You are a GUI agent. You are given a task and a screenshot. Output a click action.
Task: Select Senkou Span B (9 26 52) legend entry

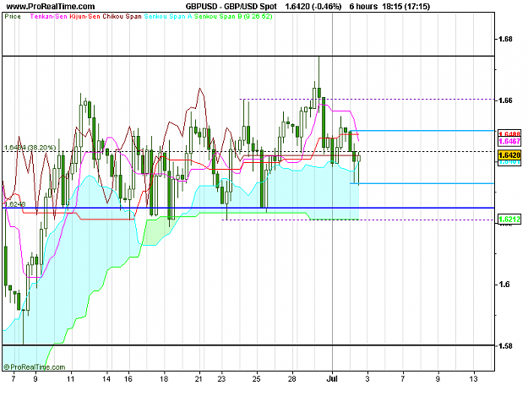click(x=233, y=16)
